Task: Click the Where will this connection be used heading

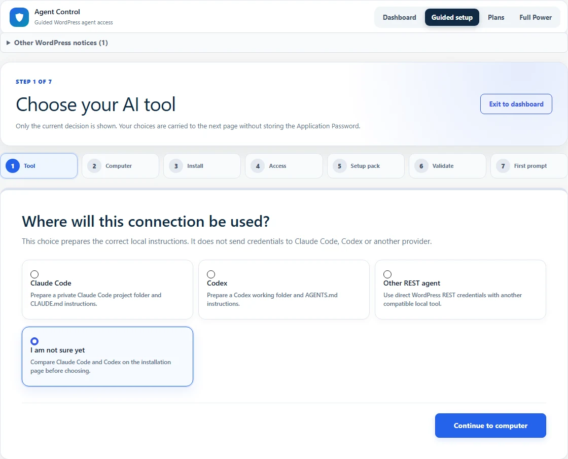Action: 146,221
